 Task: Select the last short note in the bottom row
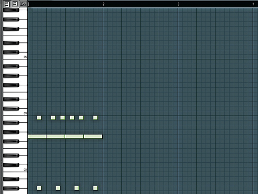tap(95, 188)
